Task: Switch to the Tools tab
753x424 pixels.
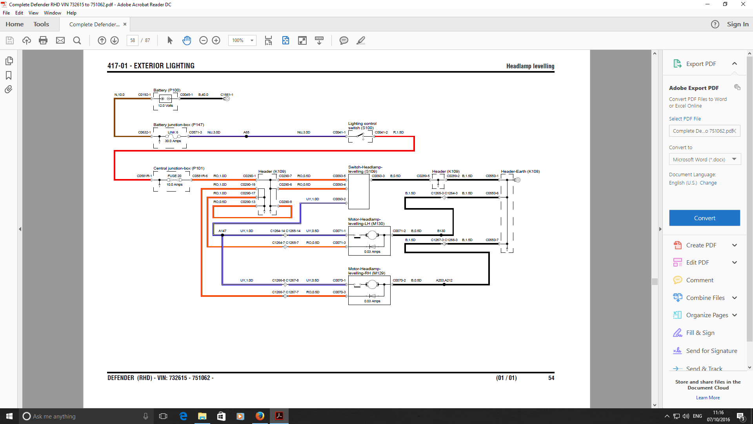Action: point(41,24)
